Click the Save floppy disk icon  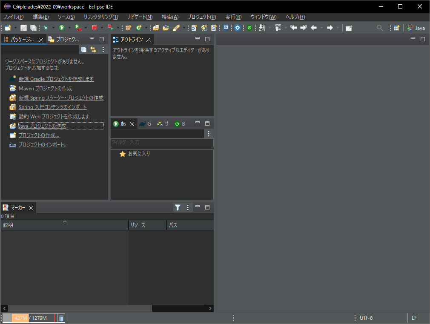point(23,28)
